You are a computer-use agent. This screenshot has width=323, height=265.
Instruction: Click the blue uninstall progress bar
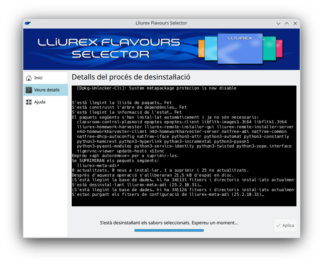[x=169, y=230]
